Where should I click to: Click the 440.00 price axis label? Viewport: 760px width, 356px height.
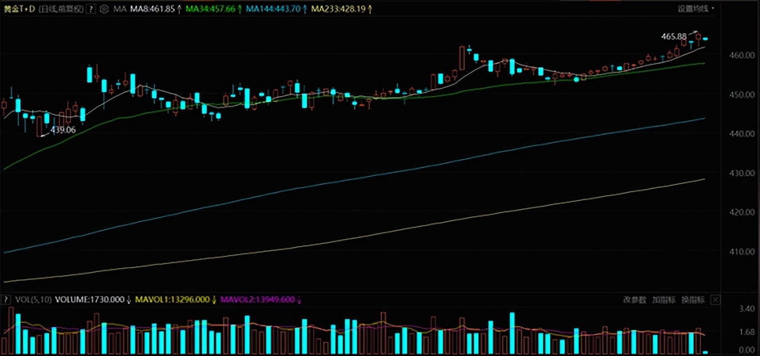coord(743,134)
